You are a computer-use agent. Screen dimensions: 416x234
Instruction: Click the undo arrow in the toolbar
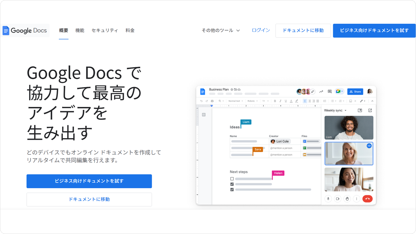201,101
